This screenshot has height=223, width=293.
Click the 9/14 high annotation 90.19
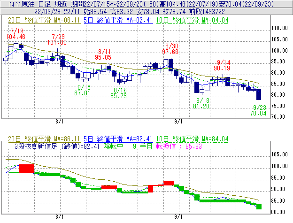click(x=223, y=68)
